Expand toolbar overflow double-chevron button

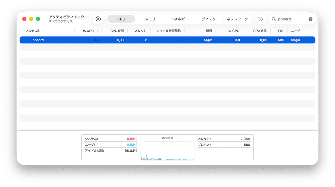point(260,19)
